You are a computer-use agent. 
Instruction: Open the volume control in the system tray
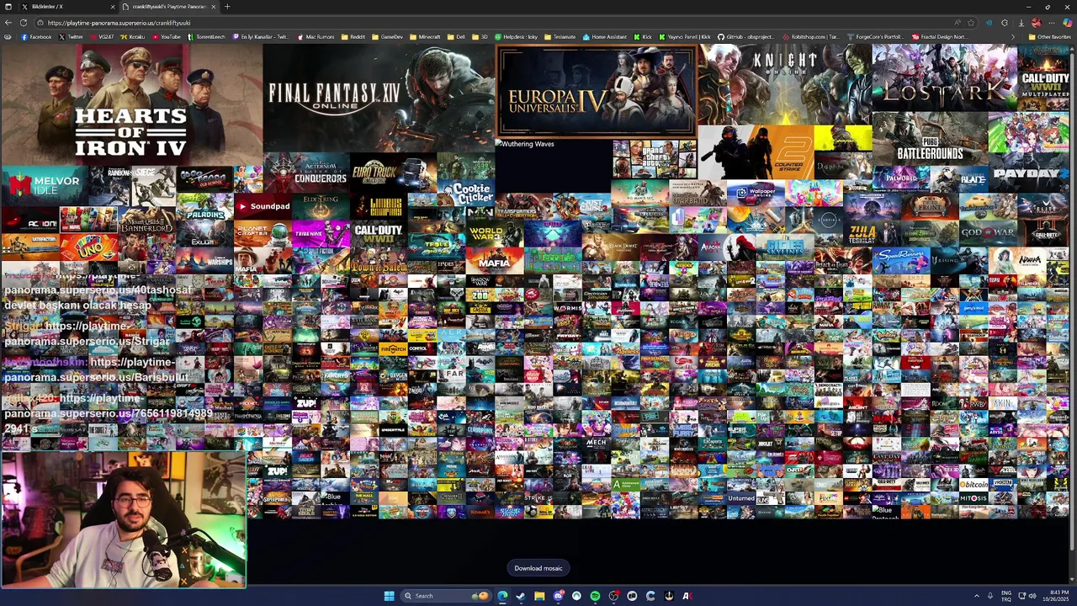1032,596
